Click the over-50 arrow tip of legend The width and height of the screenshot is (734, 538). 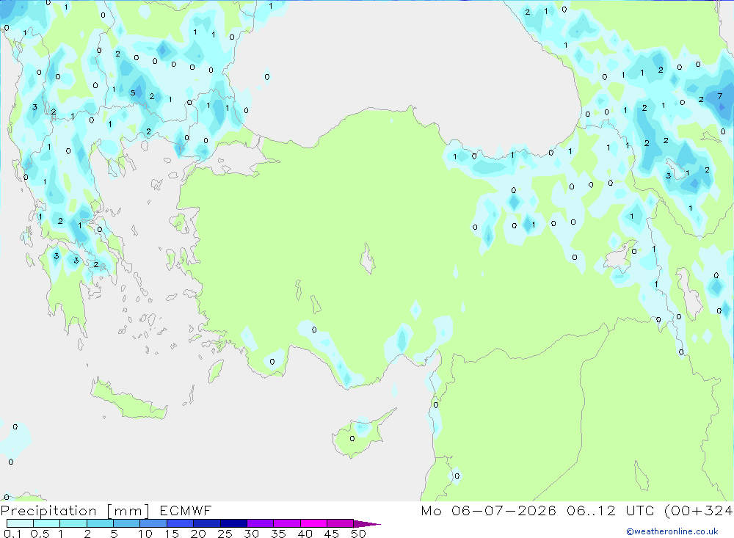click(367, 524)
